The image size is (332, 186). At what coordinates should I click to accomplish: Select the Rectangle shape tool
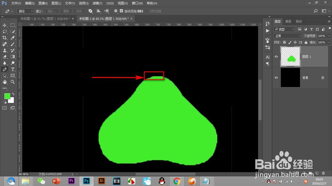[x=13, y=75]
